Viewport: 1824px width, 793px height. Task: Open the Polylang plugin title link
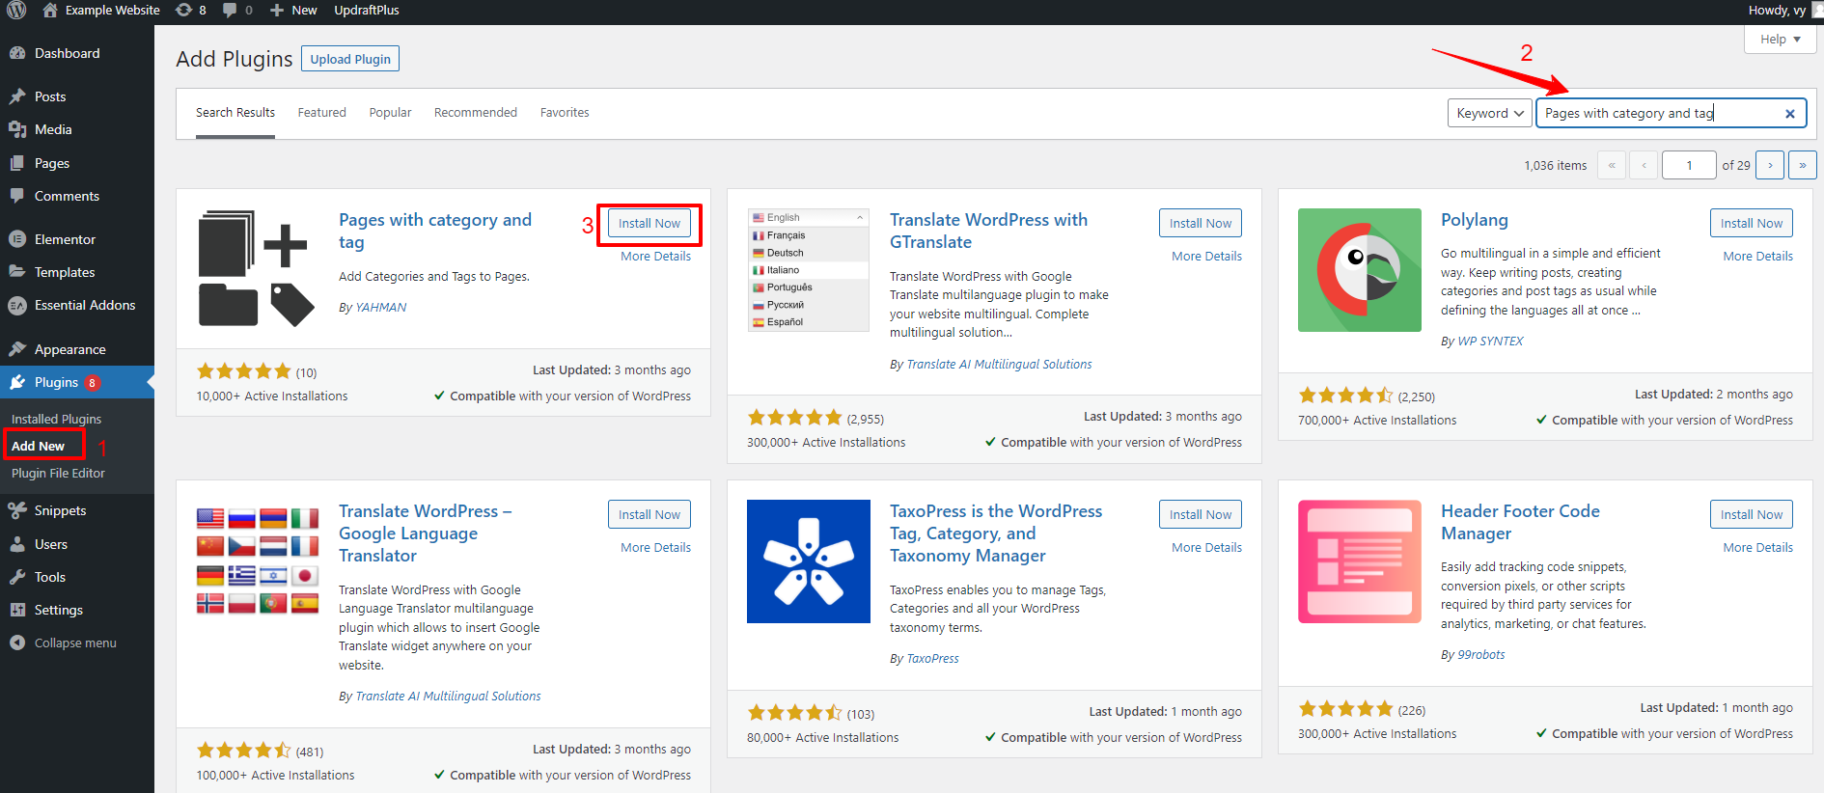[x=1475, y=220]
